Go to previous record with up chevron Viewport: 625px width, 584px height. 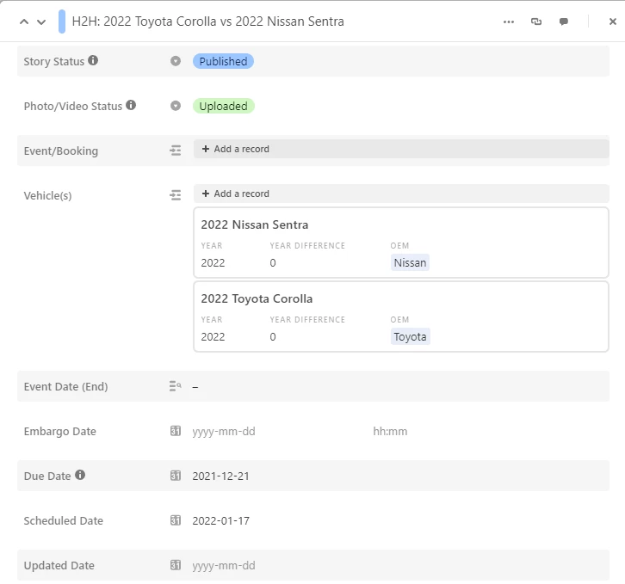(x=24, y=22)
